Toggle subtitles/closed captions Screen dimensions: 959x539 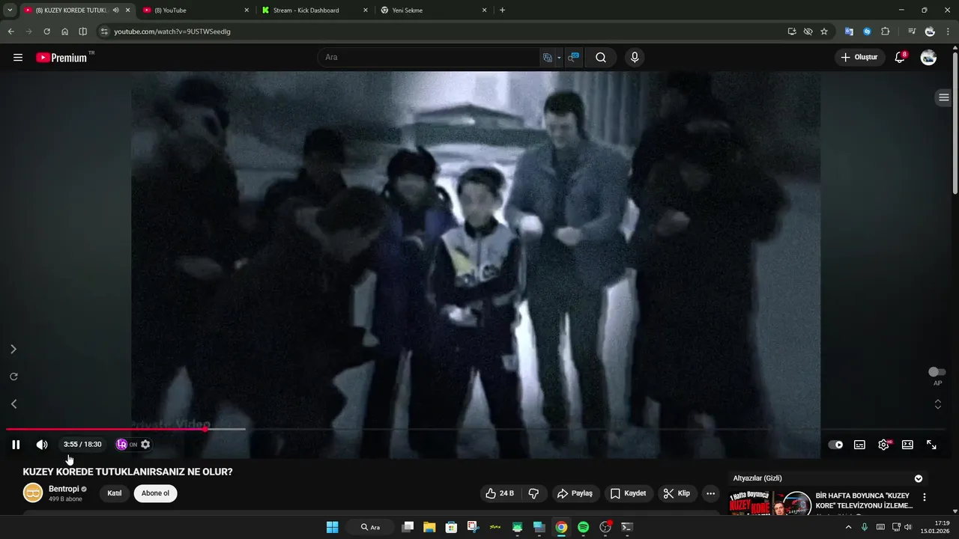click(x=859, y=445)
